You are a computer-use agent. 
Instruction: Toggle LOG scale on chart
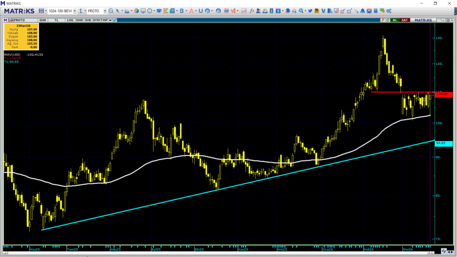[70, 20]
